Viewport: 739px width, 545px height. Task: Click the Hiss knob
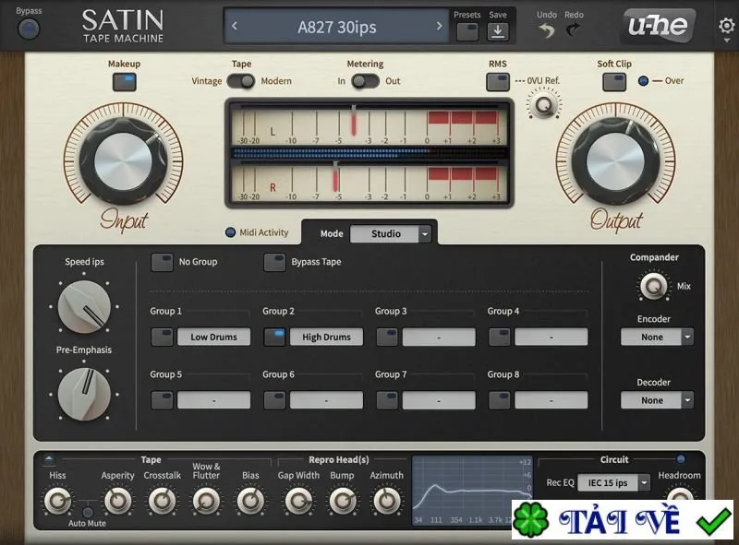[x=57, y=501]
